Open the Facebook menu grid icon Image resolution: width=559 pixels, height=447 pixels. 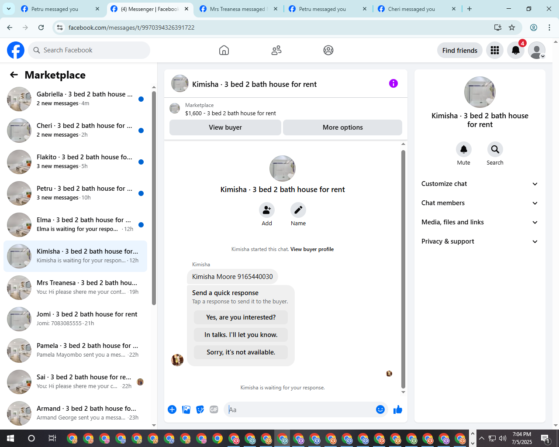(x=495, y=50)
